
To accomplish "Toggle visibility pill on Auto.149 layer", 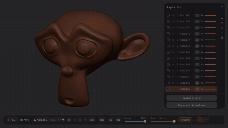I will point(173,71).
